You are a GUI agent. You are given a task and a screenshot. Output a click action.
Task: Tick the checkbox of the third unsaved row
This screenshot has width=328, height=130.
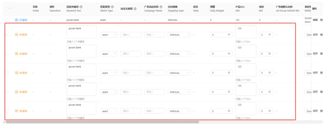7,73
